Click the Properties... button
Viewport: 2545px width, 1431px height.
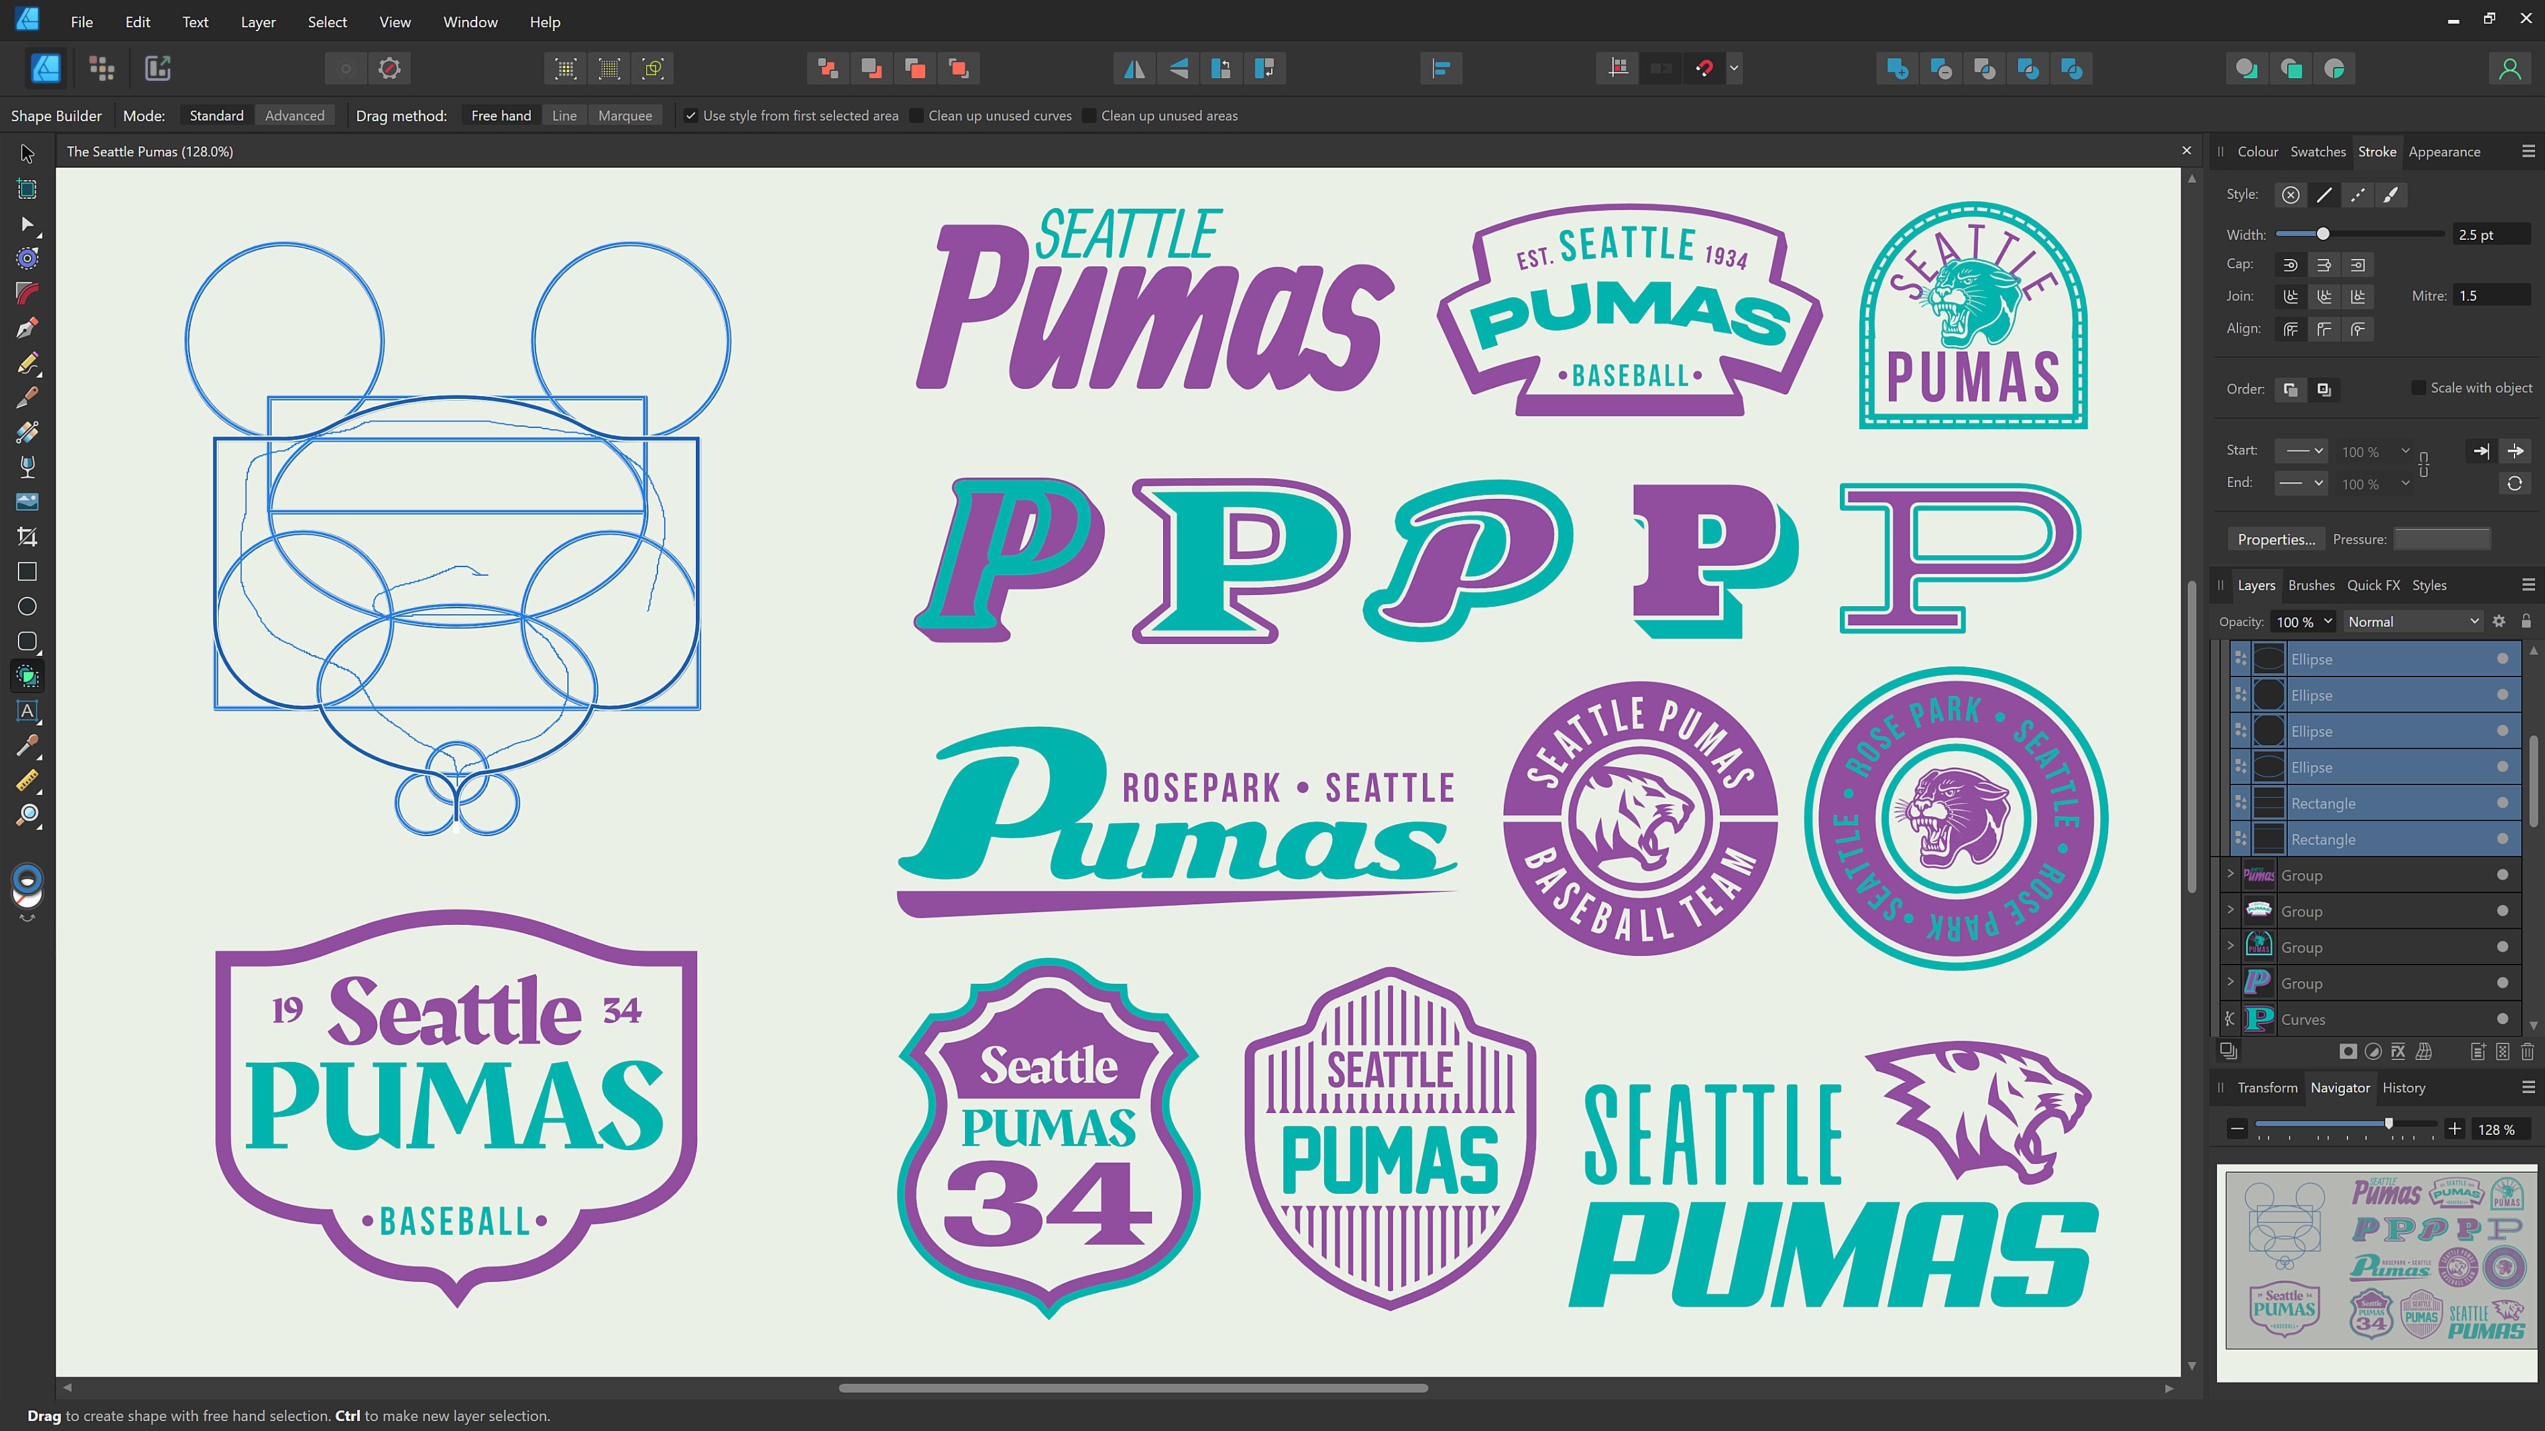2275,539
